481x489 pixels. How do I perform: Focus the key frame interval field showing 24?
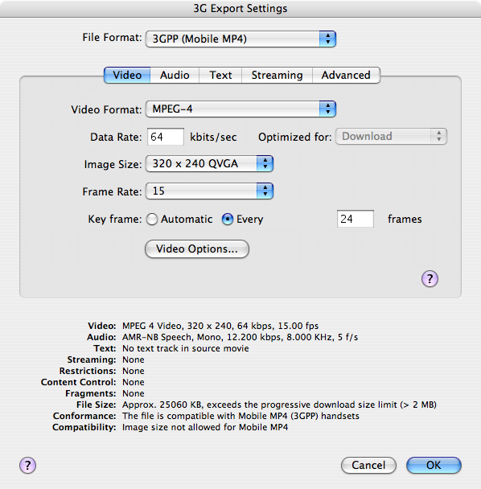tap(356, 219)
